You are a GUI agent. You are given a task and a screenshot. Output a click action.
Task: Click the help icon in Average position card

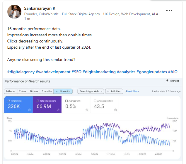[x=115, y=110]
